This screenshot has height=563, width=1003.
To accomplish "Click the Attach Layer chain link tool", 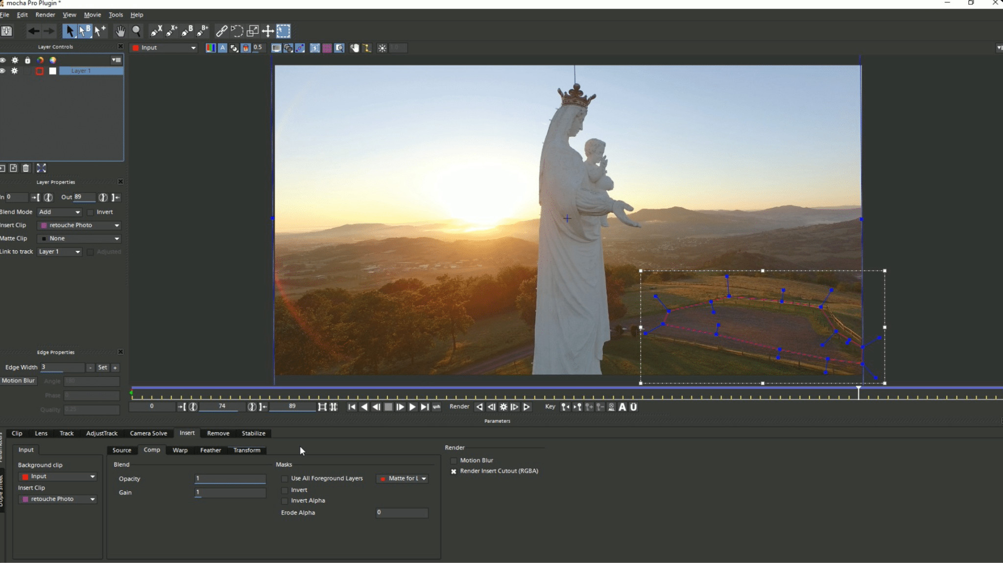I will click(x=221, y=31).
